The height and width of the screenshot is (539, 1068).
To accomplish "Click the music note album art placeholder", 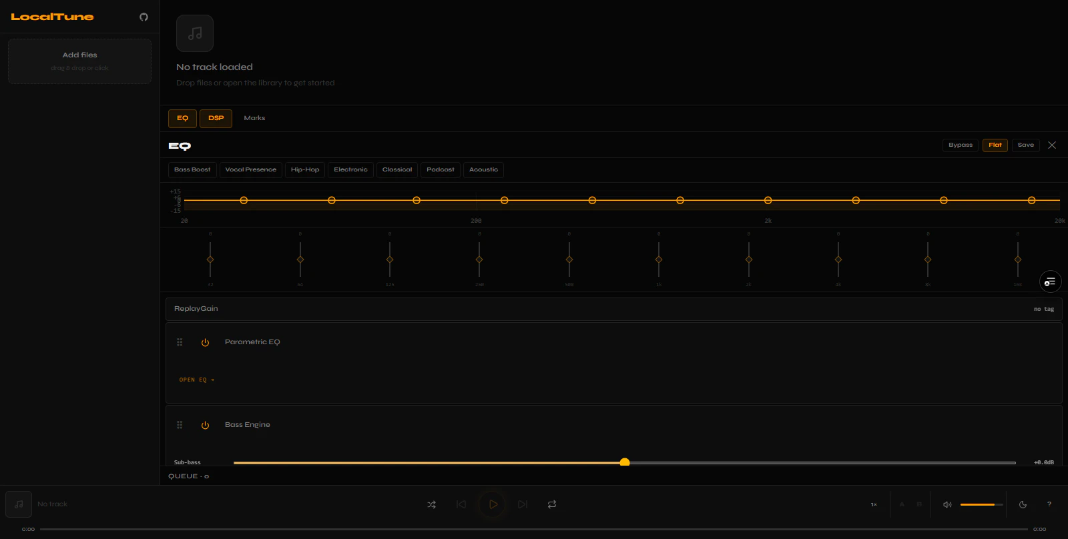I will 195,33.
